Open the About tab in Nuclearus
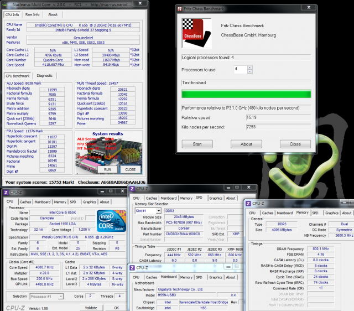 pos(53,14)
